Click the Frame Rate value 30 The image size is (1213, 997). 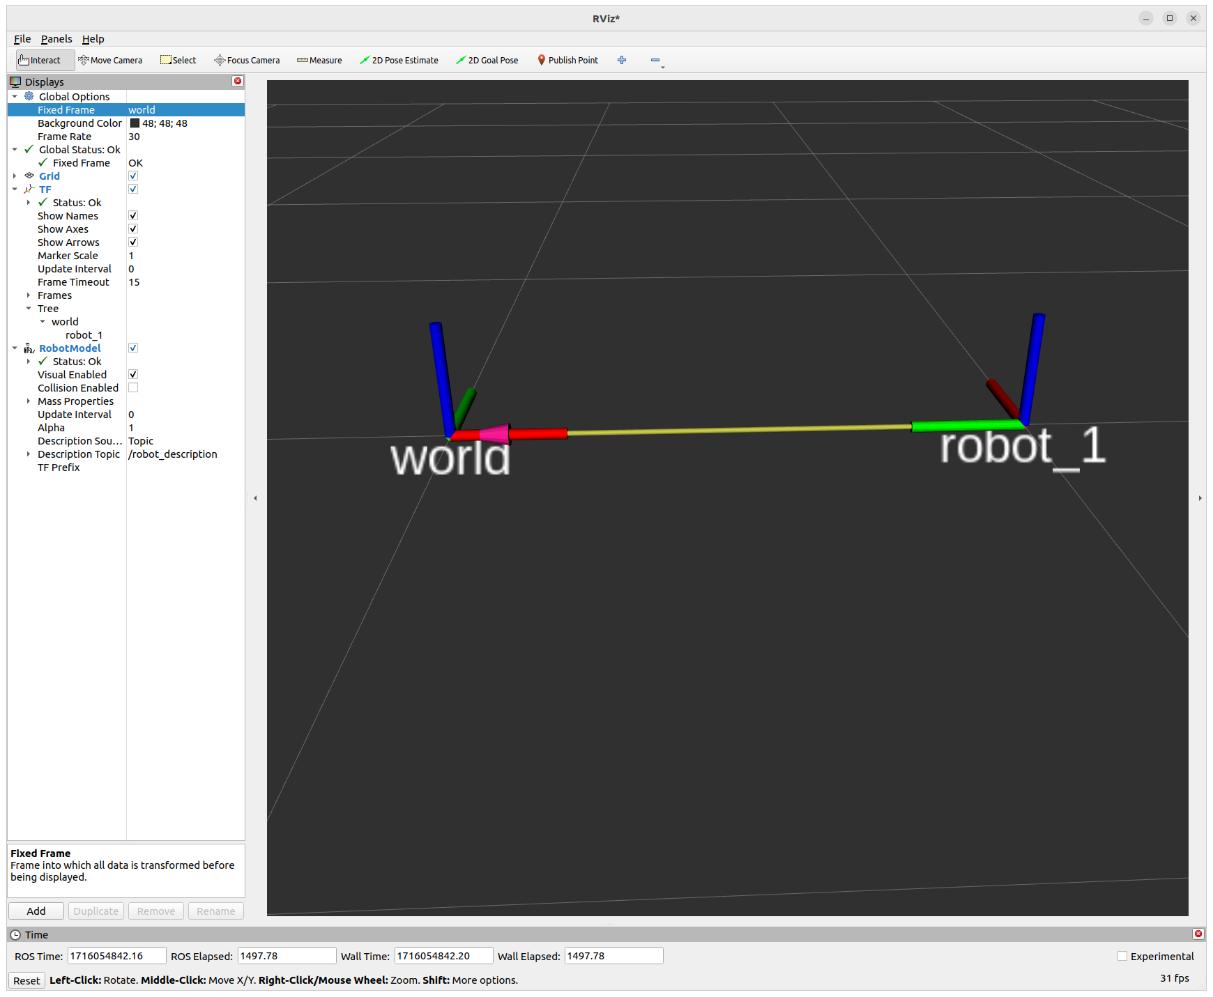[x=134, y=136]
